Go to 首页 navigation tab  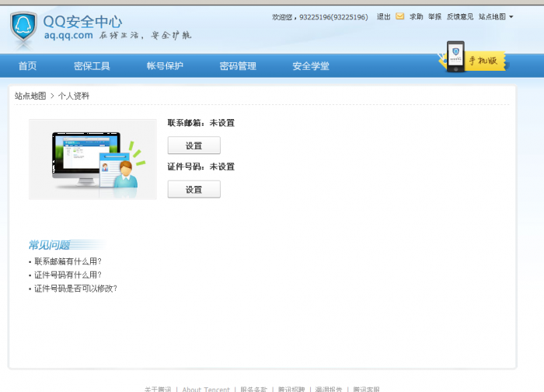27,65
